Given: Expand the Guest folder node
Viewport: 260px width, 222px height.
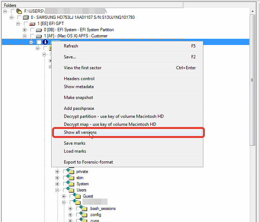Looking at the screenshot, I should 64,196.
